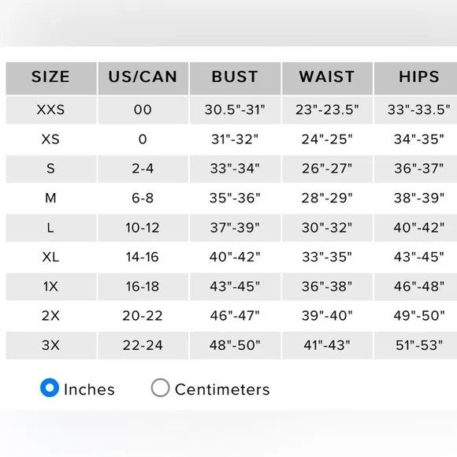
Task: Click the 20-22 US/CAN cell
Action: pyautogui.click(x=143, y=316)
